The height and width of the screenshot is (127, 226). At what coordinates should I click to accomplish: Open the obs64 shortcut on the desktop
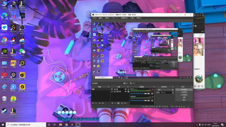pyautogui.click(x=22, y=30)
